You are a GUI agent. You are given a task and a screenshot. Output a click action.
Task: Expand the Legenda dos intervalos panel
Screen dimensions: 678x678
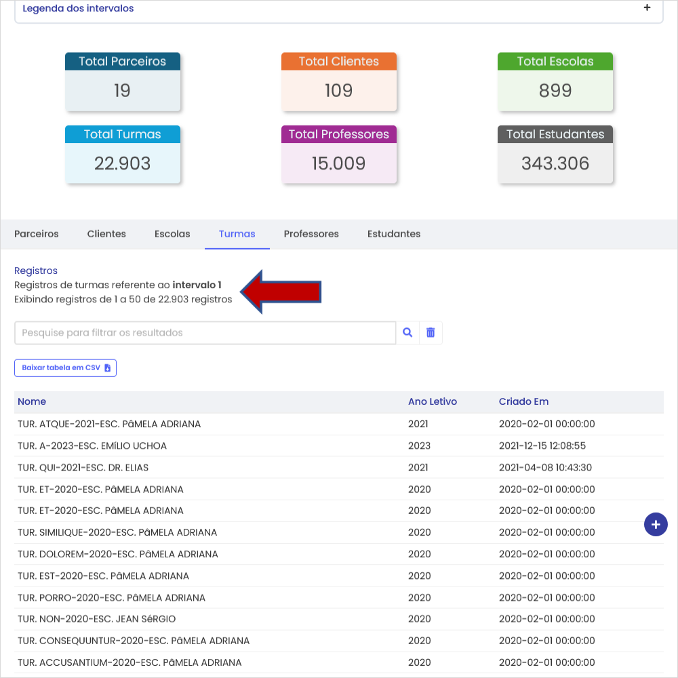[647, 7]
